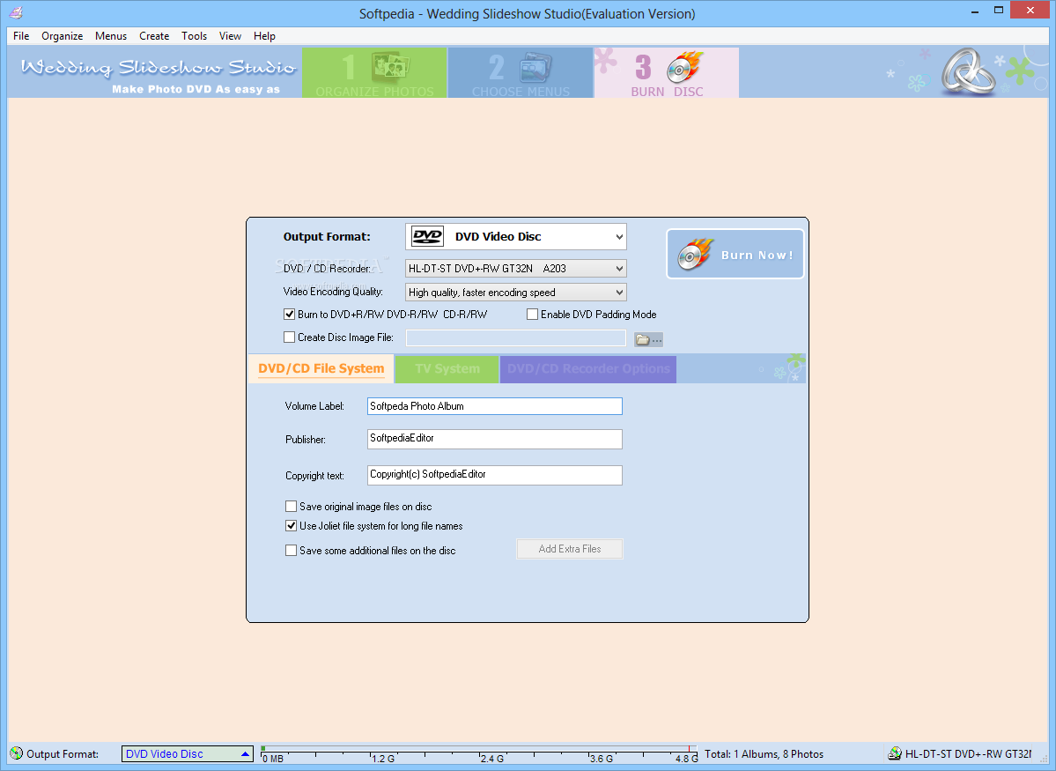This screenshot has height=771, width=1056.
Task: Close the Wedding Slideshow Studio window
Action: [x=1030, y=10]
